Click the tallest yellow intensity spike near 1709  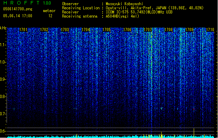pyautogui.click(x=194, y=133)
